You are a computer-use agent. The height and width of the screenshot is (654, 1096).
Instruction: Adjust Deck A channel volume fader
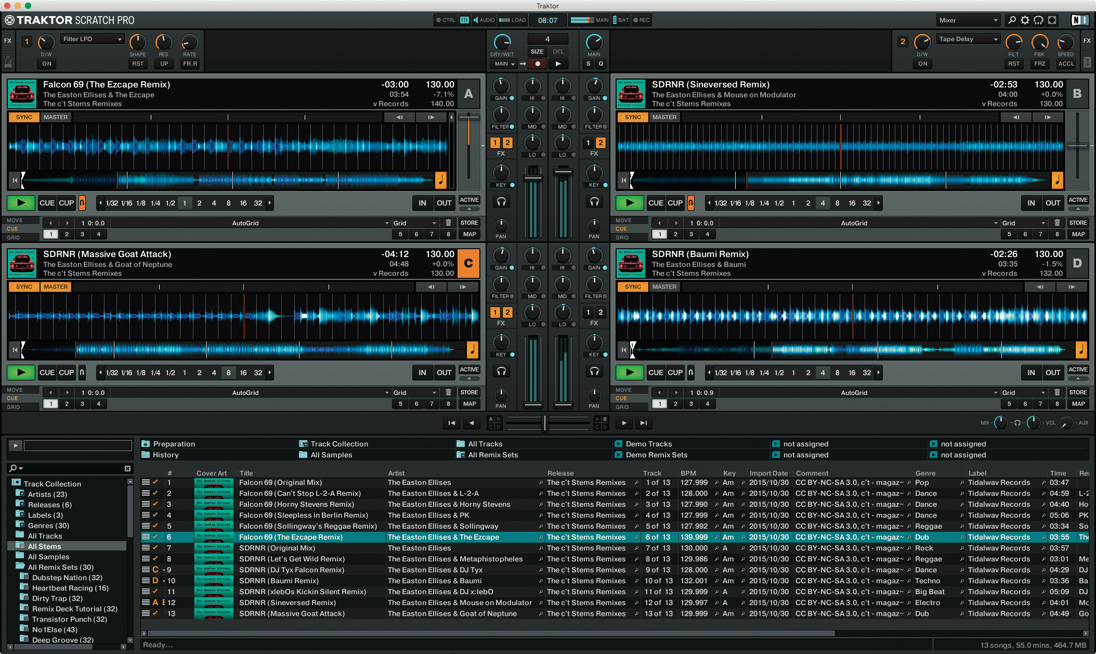[533, 177]
